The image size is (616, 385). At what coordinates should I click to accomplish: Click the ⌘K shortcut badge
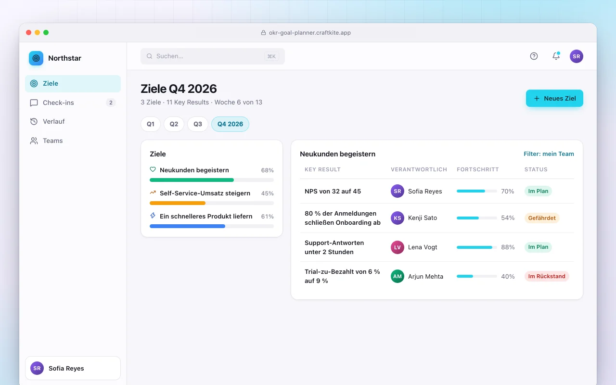[x=271, y=56]
